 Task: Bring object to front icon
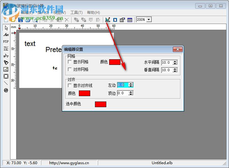tap(76, 20)
